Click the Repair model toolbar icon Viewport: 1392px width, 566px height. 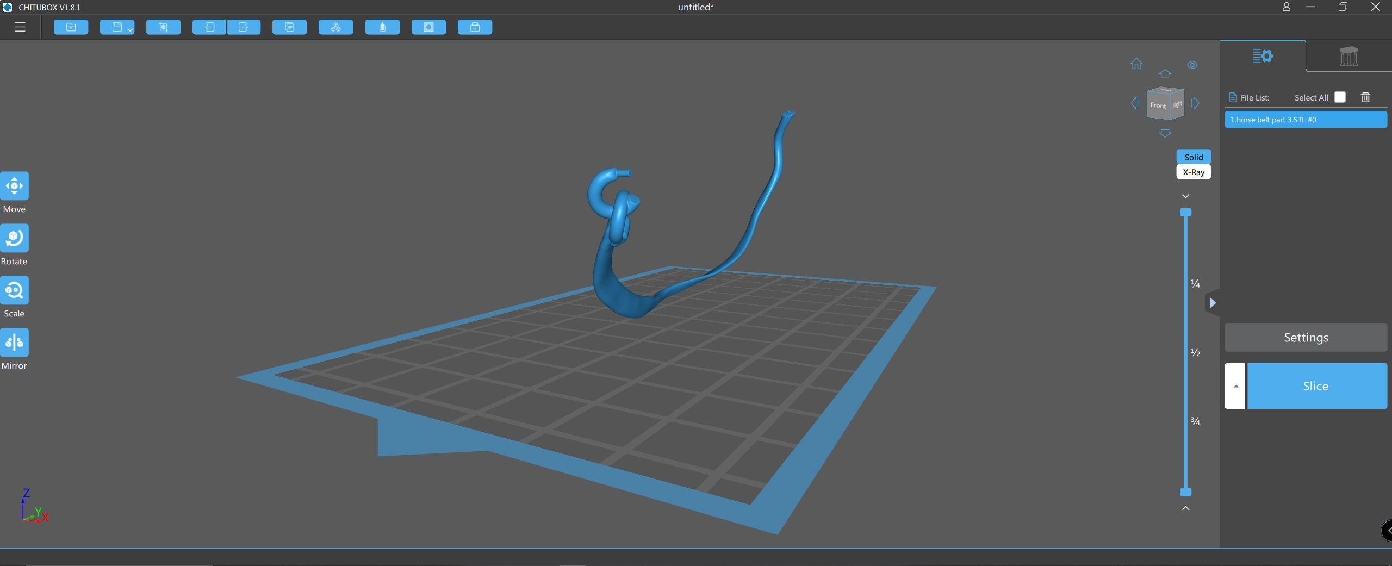475,27
